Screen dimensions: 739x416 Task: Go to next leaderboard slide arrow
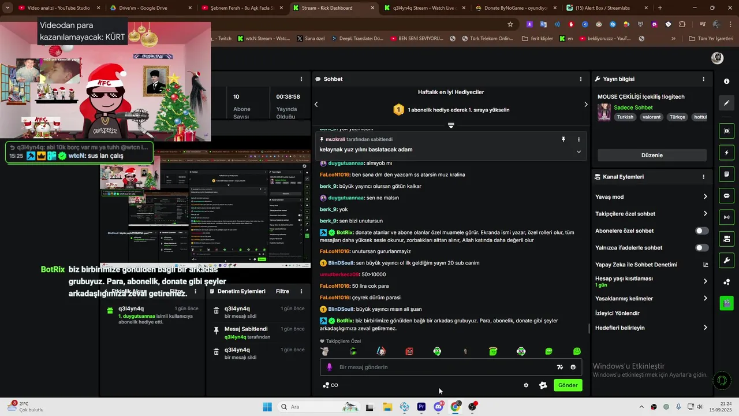[x=585, y=105]
